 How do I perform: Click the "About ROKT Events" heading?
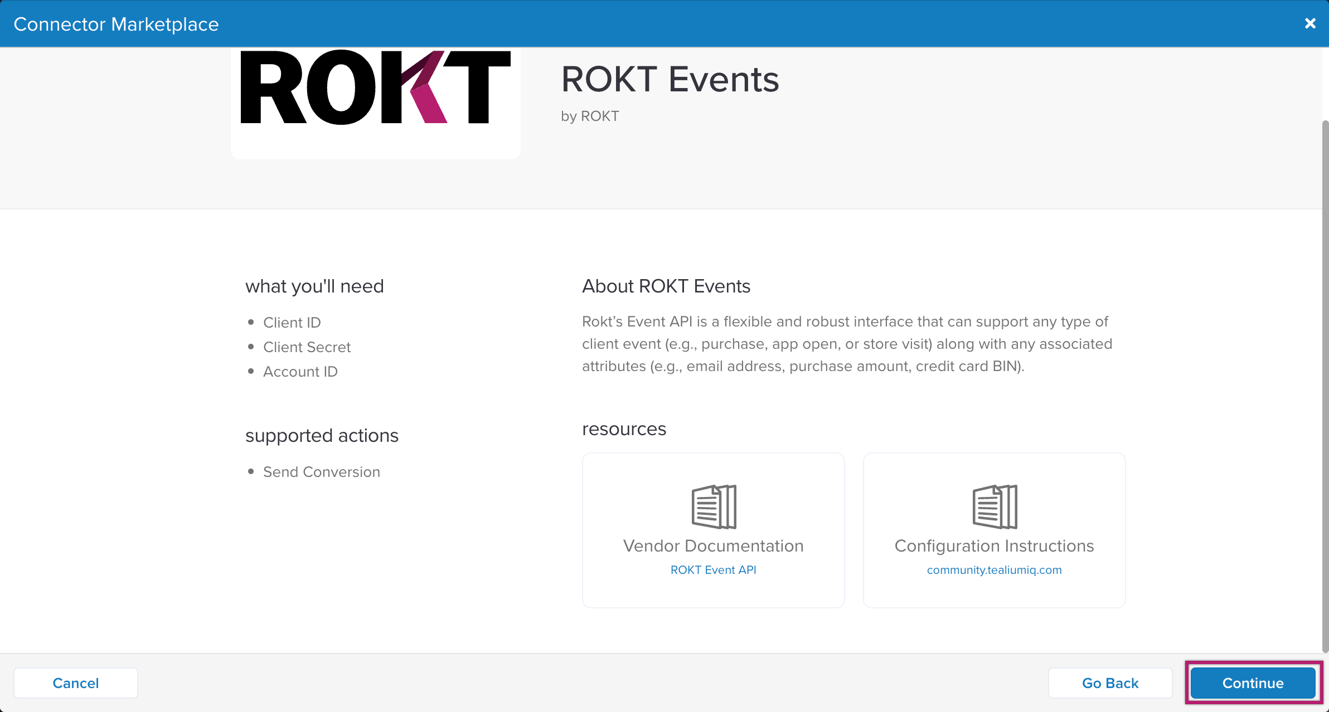click(x=666, y=286)
